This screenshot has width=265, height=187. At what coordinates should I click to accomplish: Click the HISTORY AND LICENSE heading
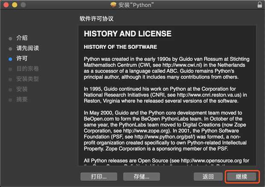pyautogui.click(x=128, y=34)
